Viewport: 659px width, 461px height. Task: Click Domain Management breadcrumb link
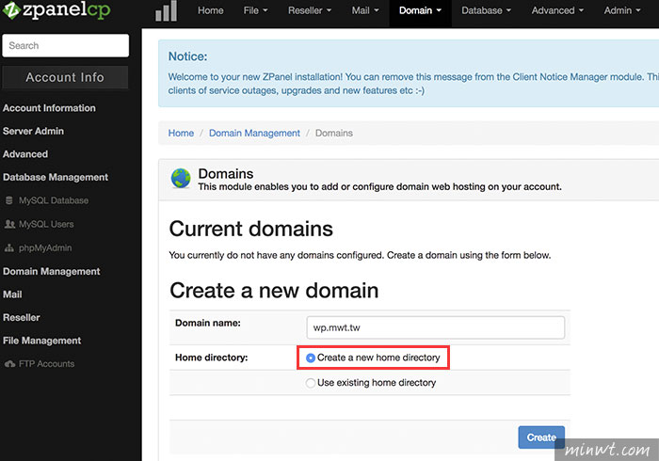point(255,133)
